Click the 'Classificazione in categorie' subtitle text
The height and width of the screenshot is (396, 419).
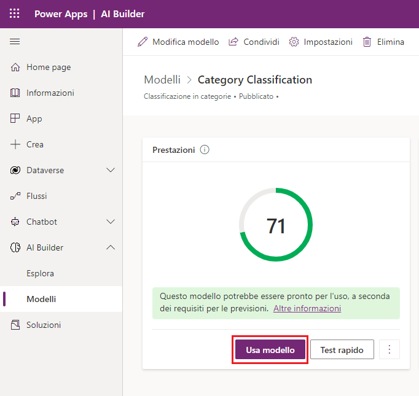click(187, 96)
